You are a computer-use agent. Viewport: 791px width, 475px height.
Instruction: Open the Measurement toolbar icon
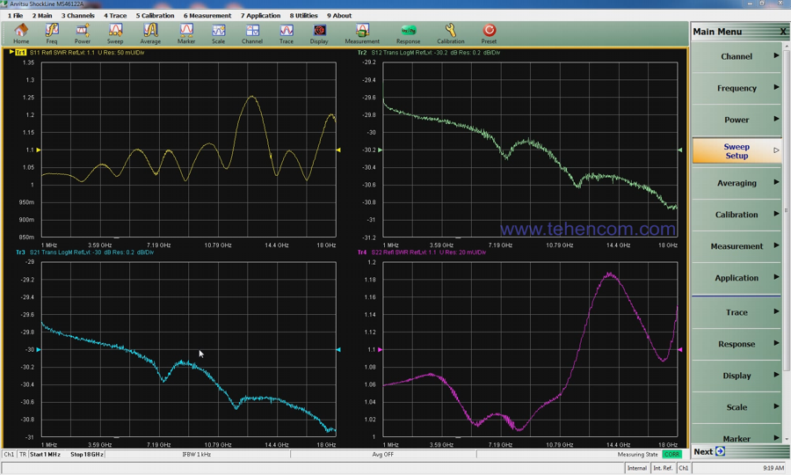pos(362,33)
